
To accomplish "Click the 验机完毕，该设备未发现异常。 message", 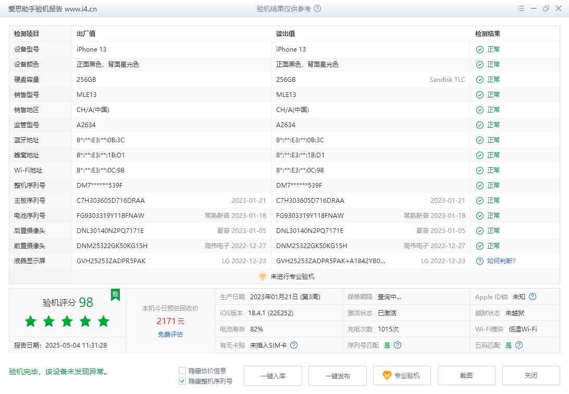I will click(59, 372).
